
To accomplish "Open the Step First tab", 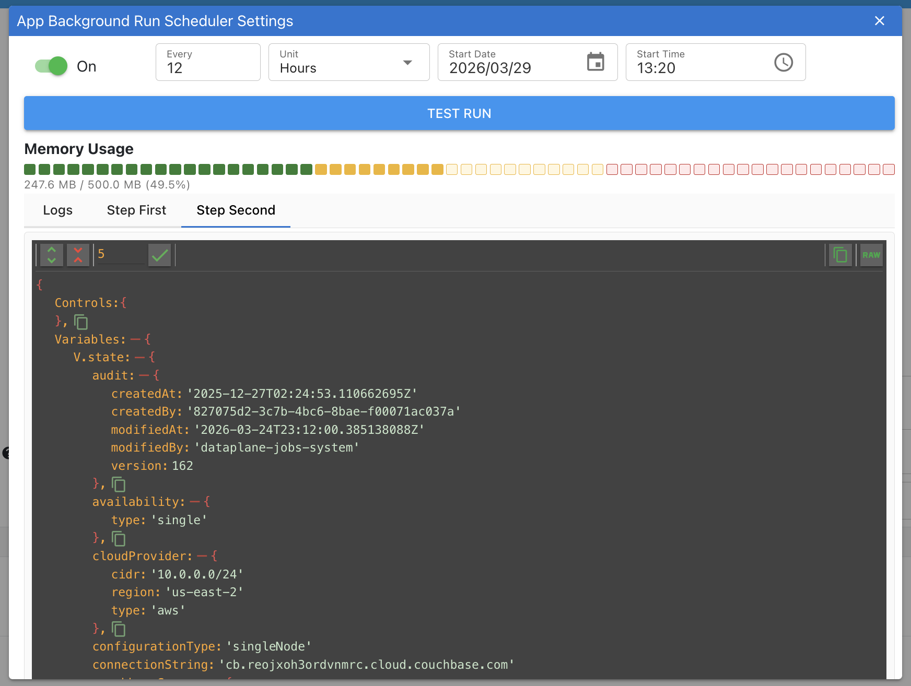I will tap(136, 210).
